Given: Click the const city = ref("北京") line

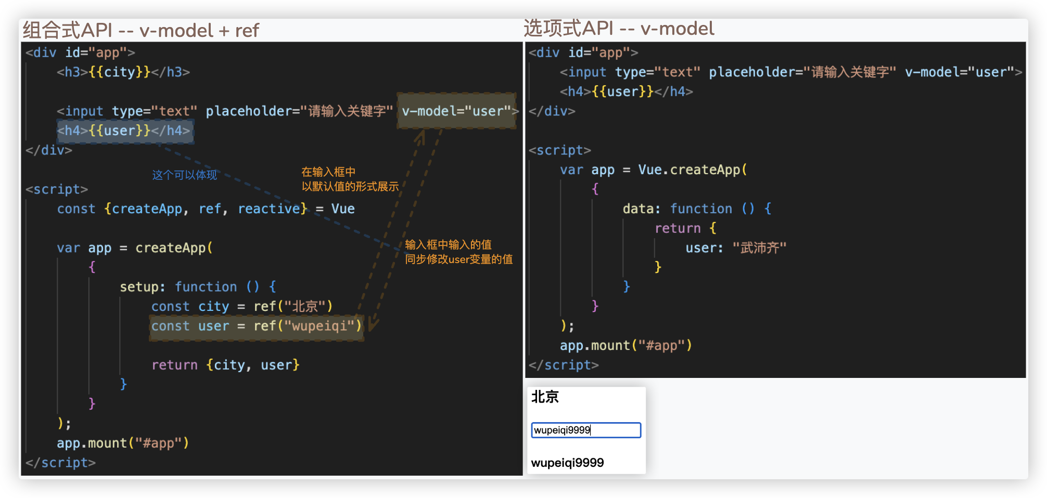Looking at the screenshot, I should 241,307.
